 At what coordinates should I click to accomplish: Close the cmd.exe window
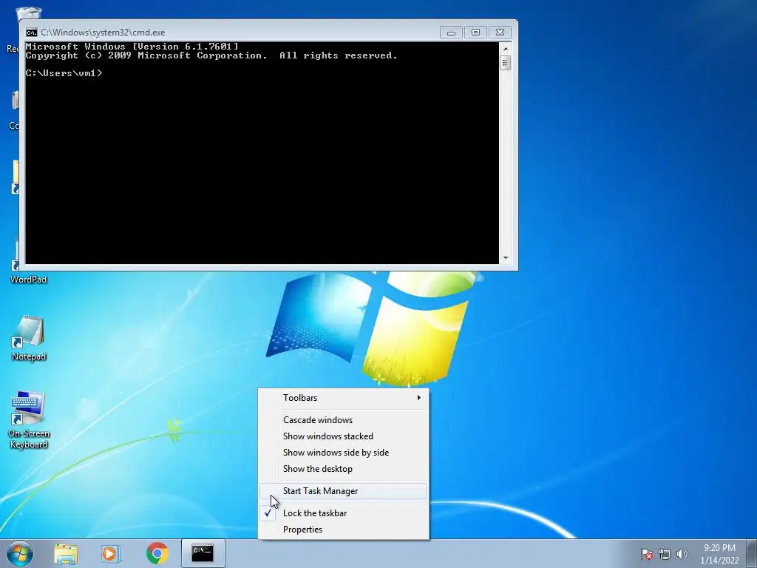click(500, 33)
